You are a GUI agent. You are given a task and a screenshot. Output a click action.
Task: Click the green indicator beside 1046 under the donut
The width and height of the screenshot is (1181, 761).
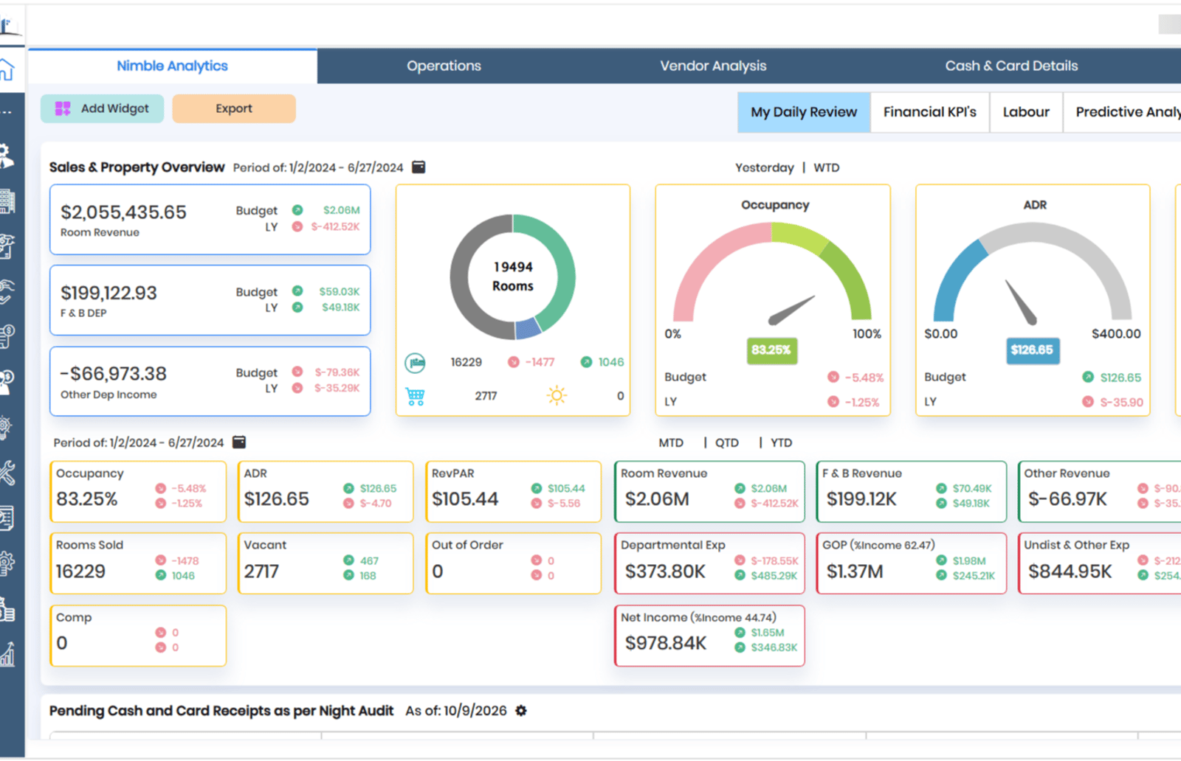(x=586, y=362)
